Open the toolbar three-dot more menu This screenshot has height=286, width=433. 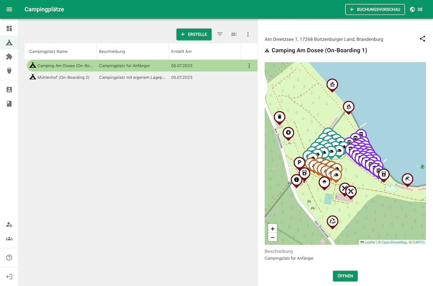(x=248, y=34)
